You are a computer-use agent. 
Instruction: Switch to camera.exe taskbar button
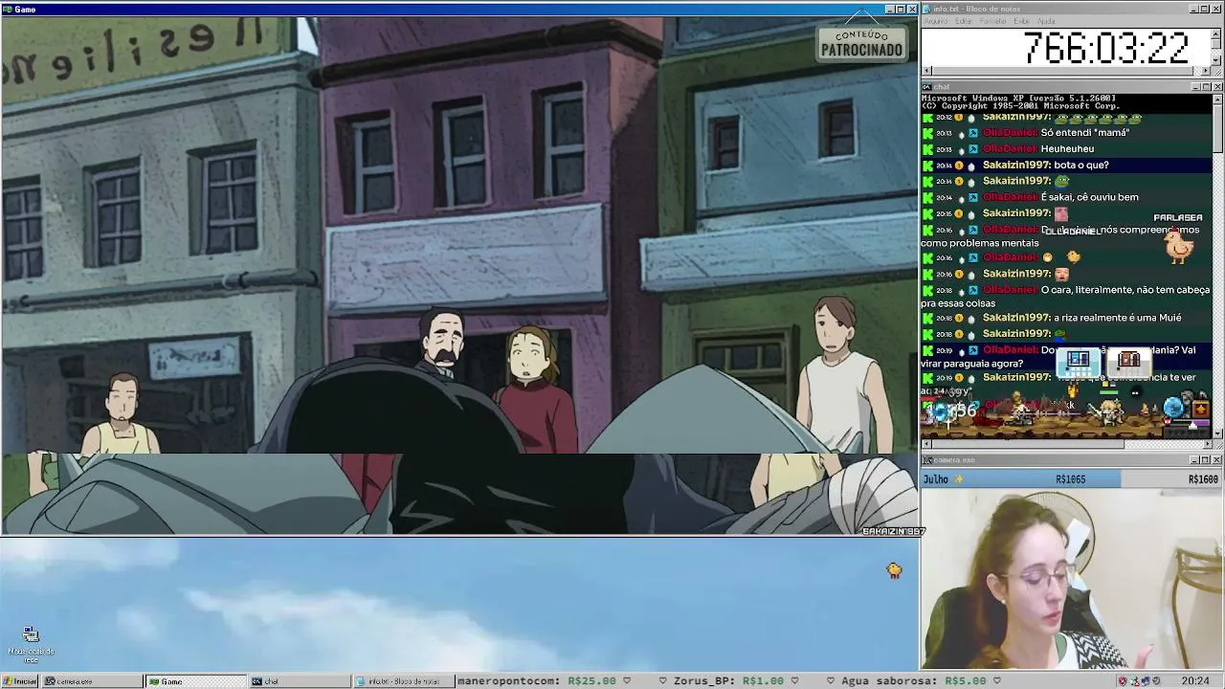[92, 681]
